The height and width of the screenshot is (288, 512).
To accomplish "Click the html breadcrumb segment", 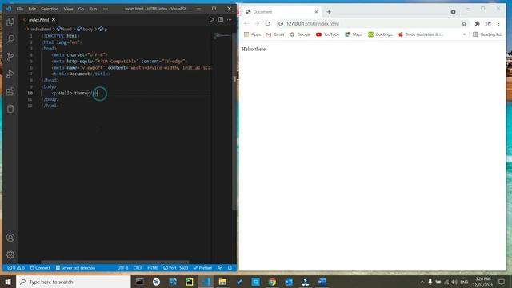I will coord(64,29).
